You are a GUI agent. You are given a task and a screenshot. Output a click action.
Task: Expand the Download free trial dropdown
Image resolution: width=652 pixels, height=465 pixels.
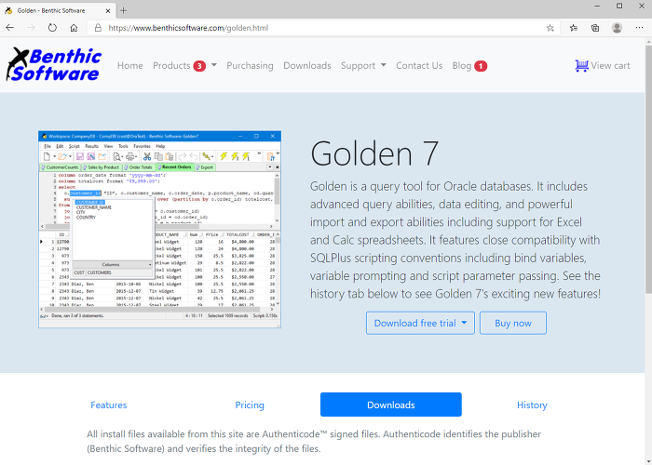click(420, 323)
